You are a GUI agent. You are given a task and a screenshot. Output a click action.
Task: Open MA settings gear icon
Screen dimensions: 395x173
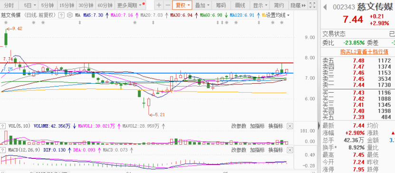[x=70, y=16]
